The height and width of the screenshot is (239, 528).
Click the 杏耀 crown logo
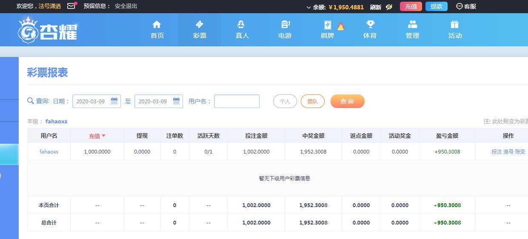click(48, 30)
